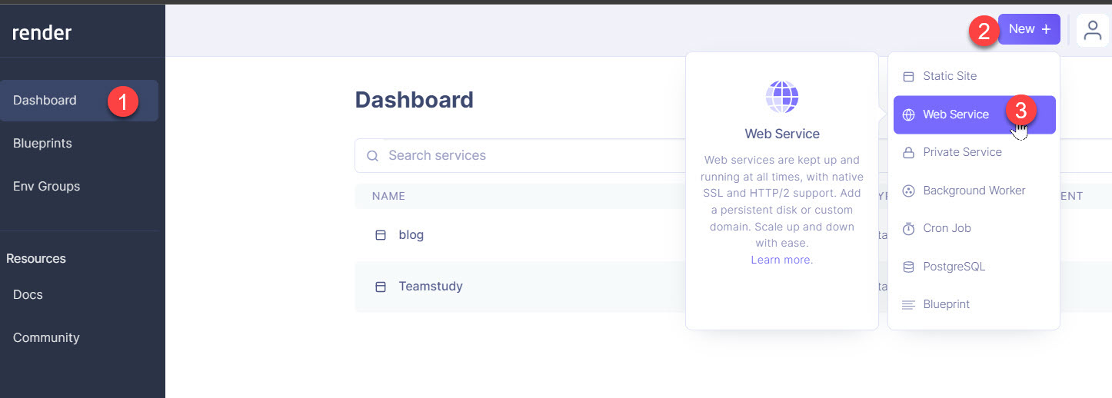Click the PostgreSQL database icon
Viewport: 1112px width, 398px height.
tap(908, 267)
